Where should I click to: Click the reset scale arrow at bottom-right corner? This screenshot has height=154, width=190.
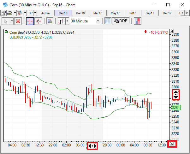(172, 144)
